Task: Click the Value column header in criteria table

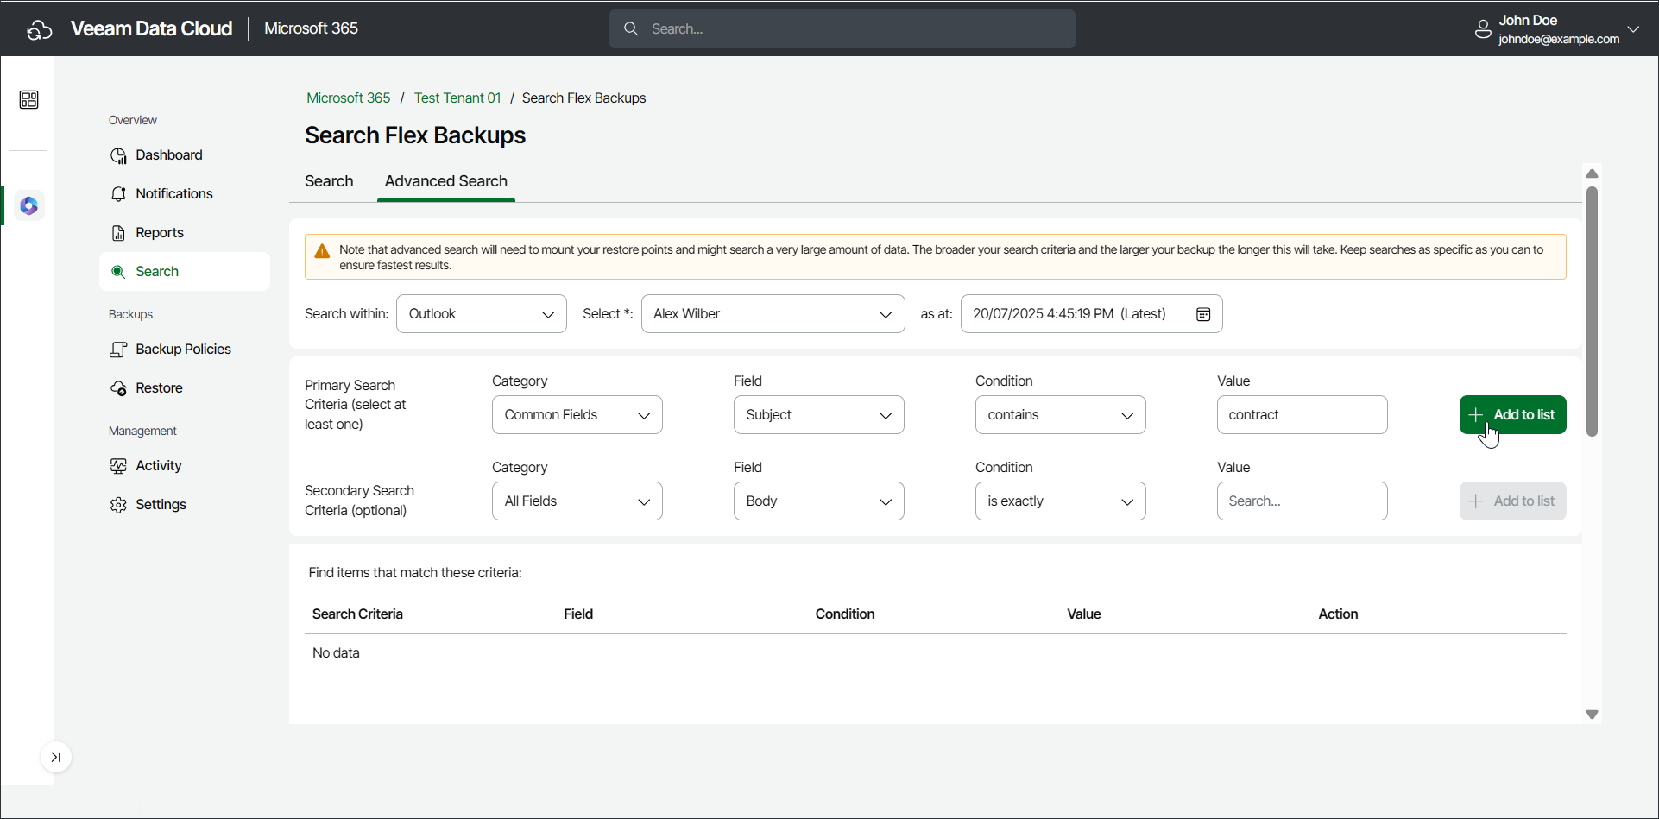Action: (x=1084, y=614)
